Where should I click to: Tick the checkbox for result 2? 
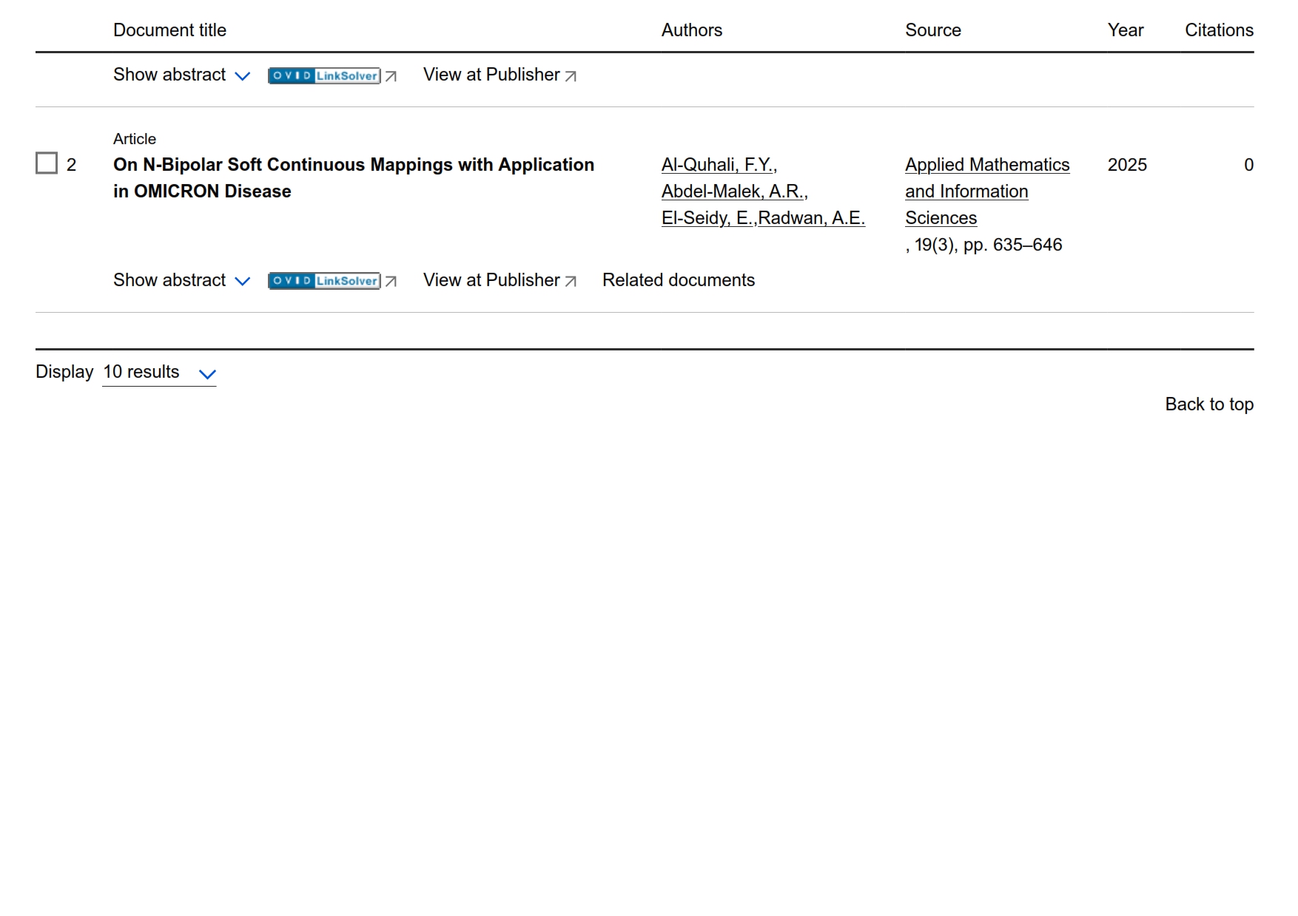pos(47,163)
